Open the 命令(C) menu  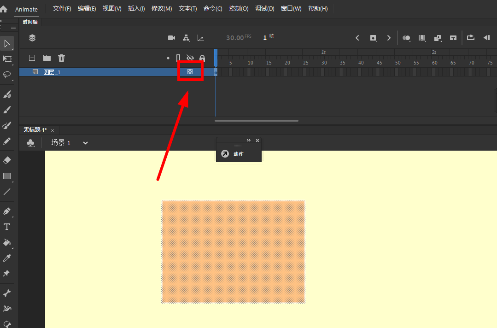point(213,9)
